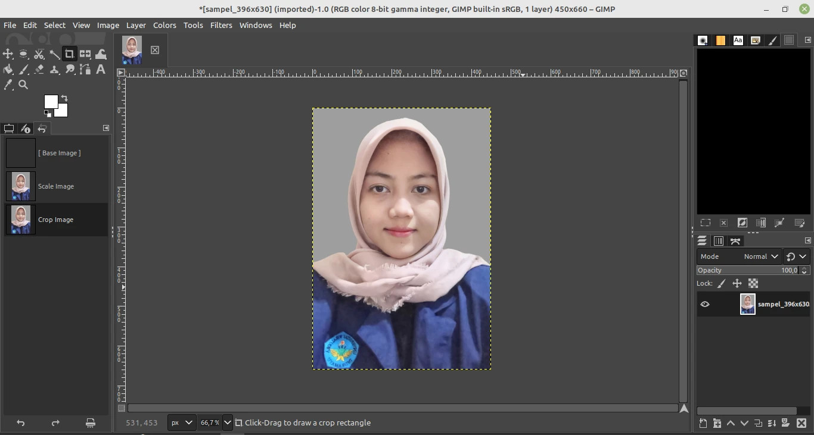Select the Fuzzy Select magic wand tool
Viewport: 814px width, 435px height.
tap(54, 54)
